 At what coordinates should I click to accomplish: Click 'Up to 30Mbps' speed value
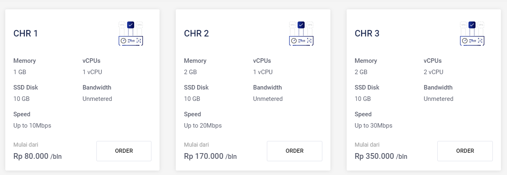point(373,126)
